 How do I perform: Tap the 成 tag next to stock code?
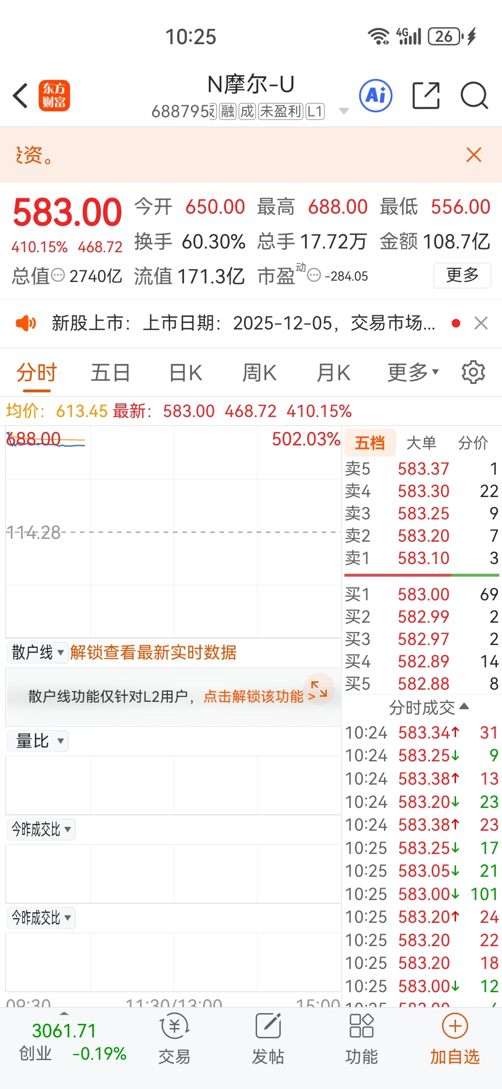pos(247,111)
